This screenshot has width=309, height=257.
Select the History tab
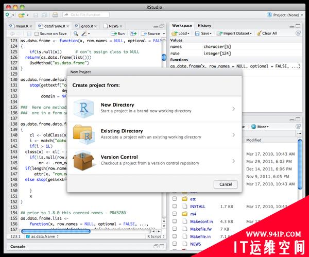[204, 25]
